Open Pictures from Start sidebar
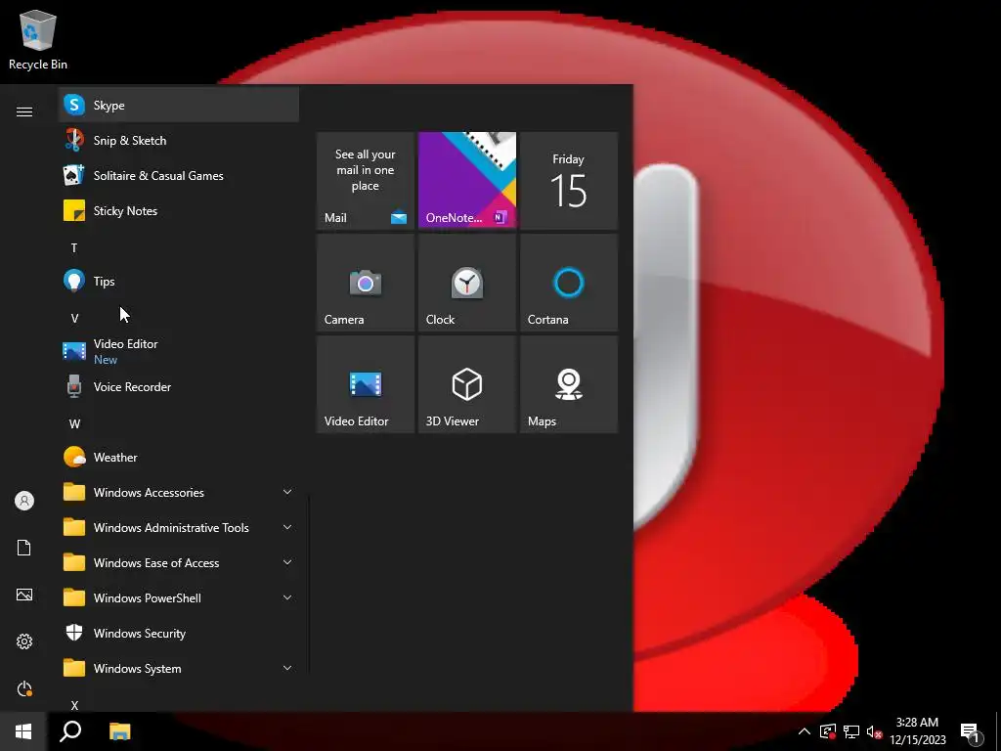The width and height of the screenshot is (1001, 751). (24, 595)
